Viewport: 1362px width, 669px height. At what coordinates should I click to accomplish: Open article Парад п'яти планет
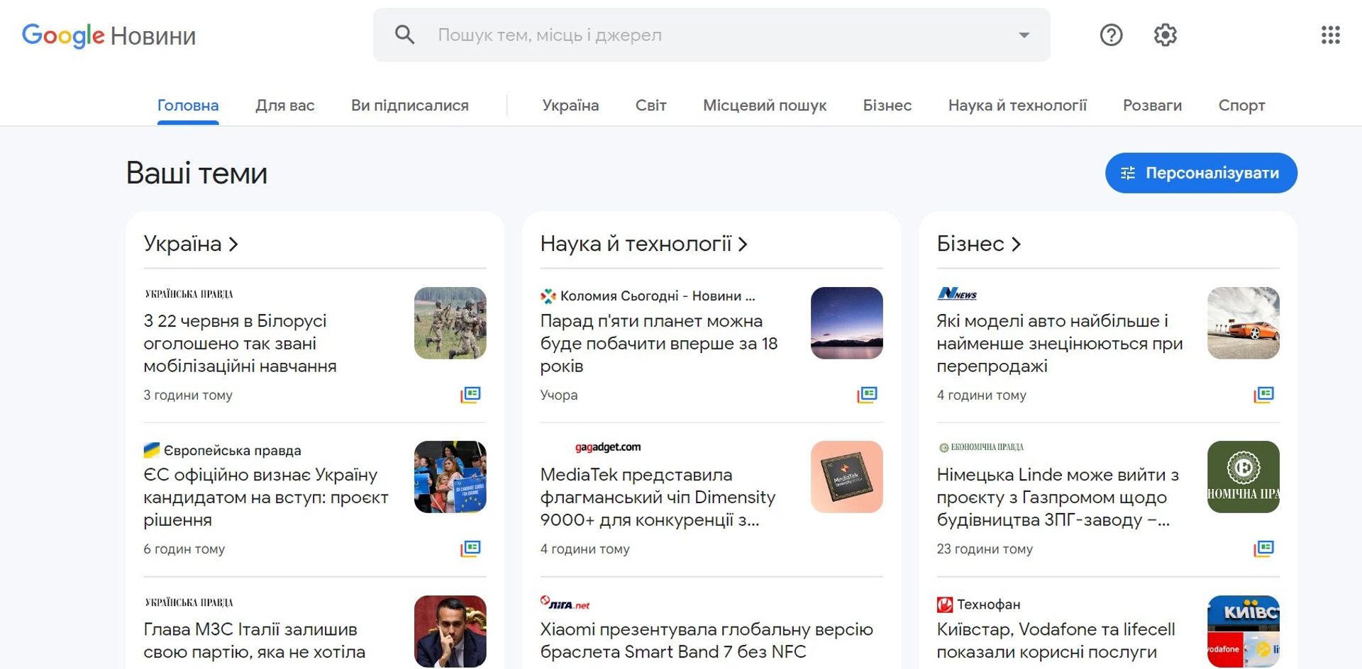659,344
